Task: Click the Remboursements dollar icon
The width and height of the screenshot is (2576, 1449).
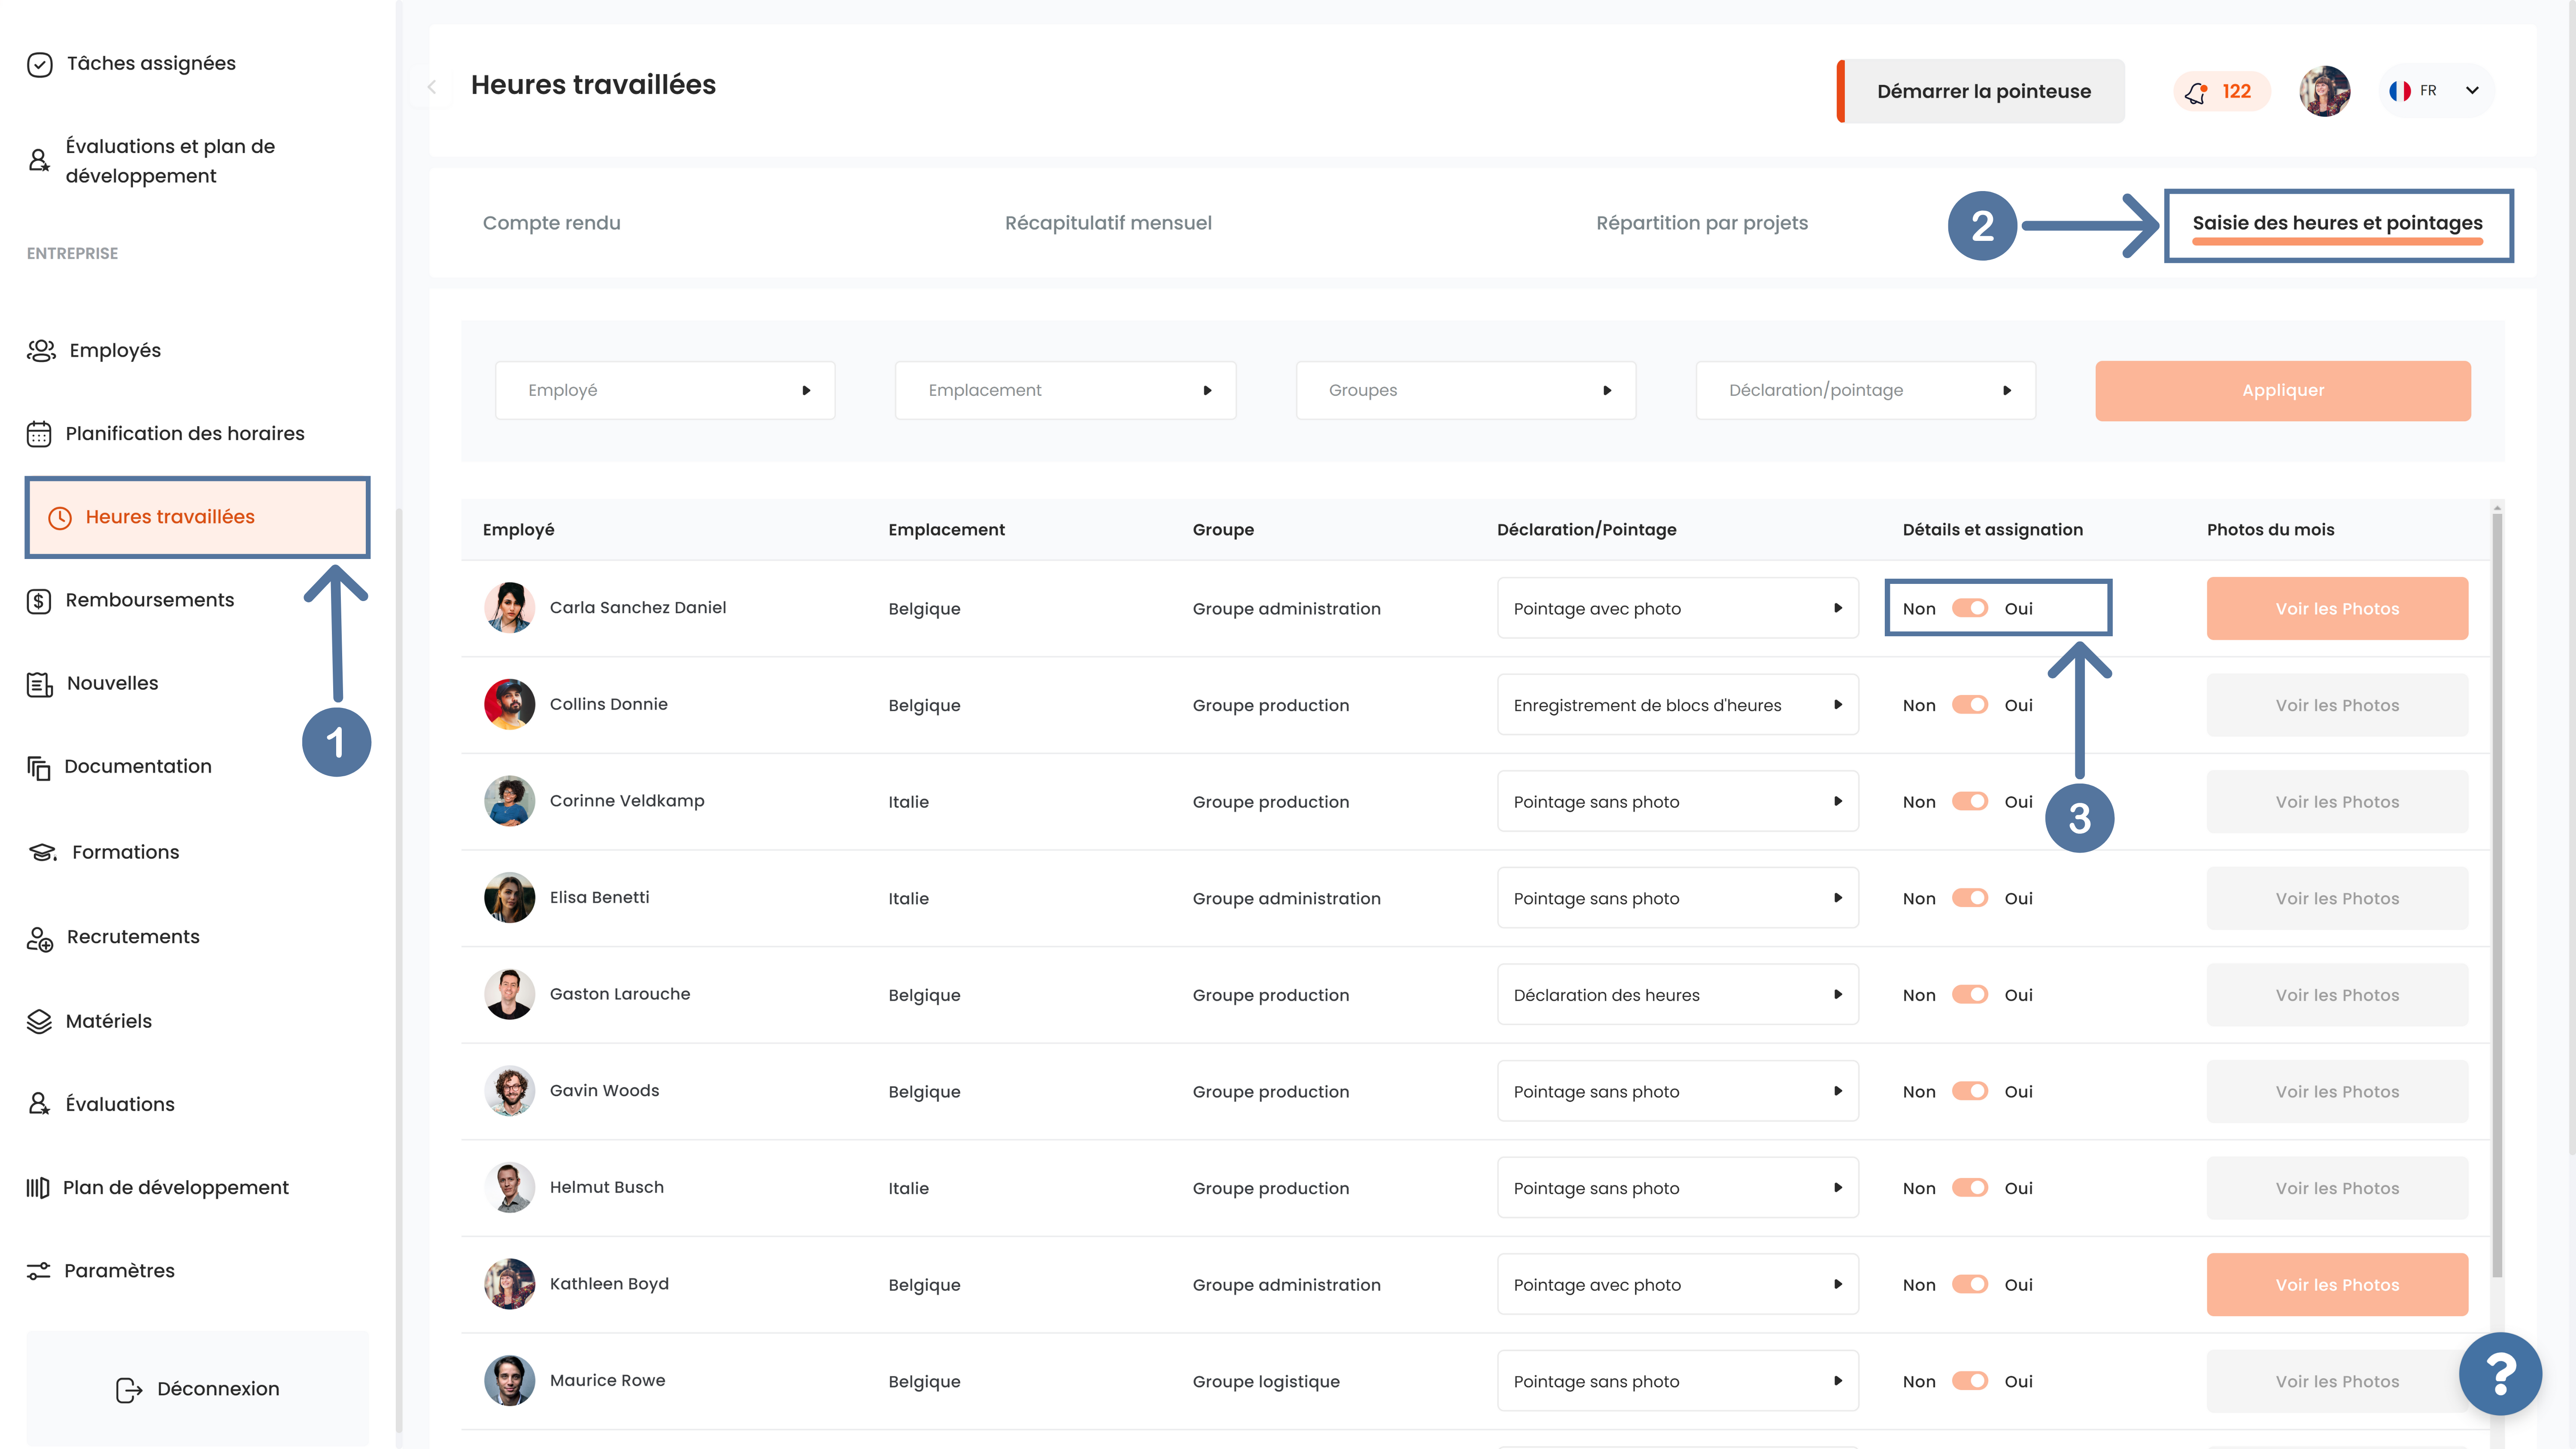Action: (x=39, y=600)
